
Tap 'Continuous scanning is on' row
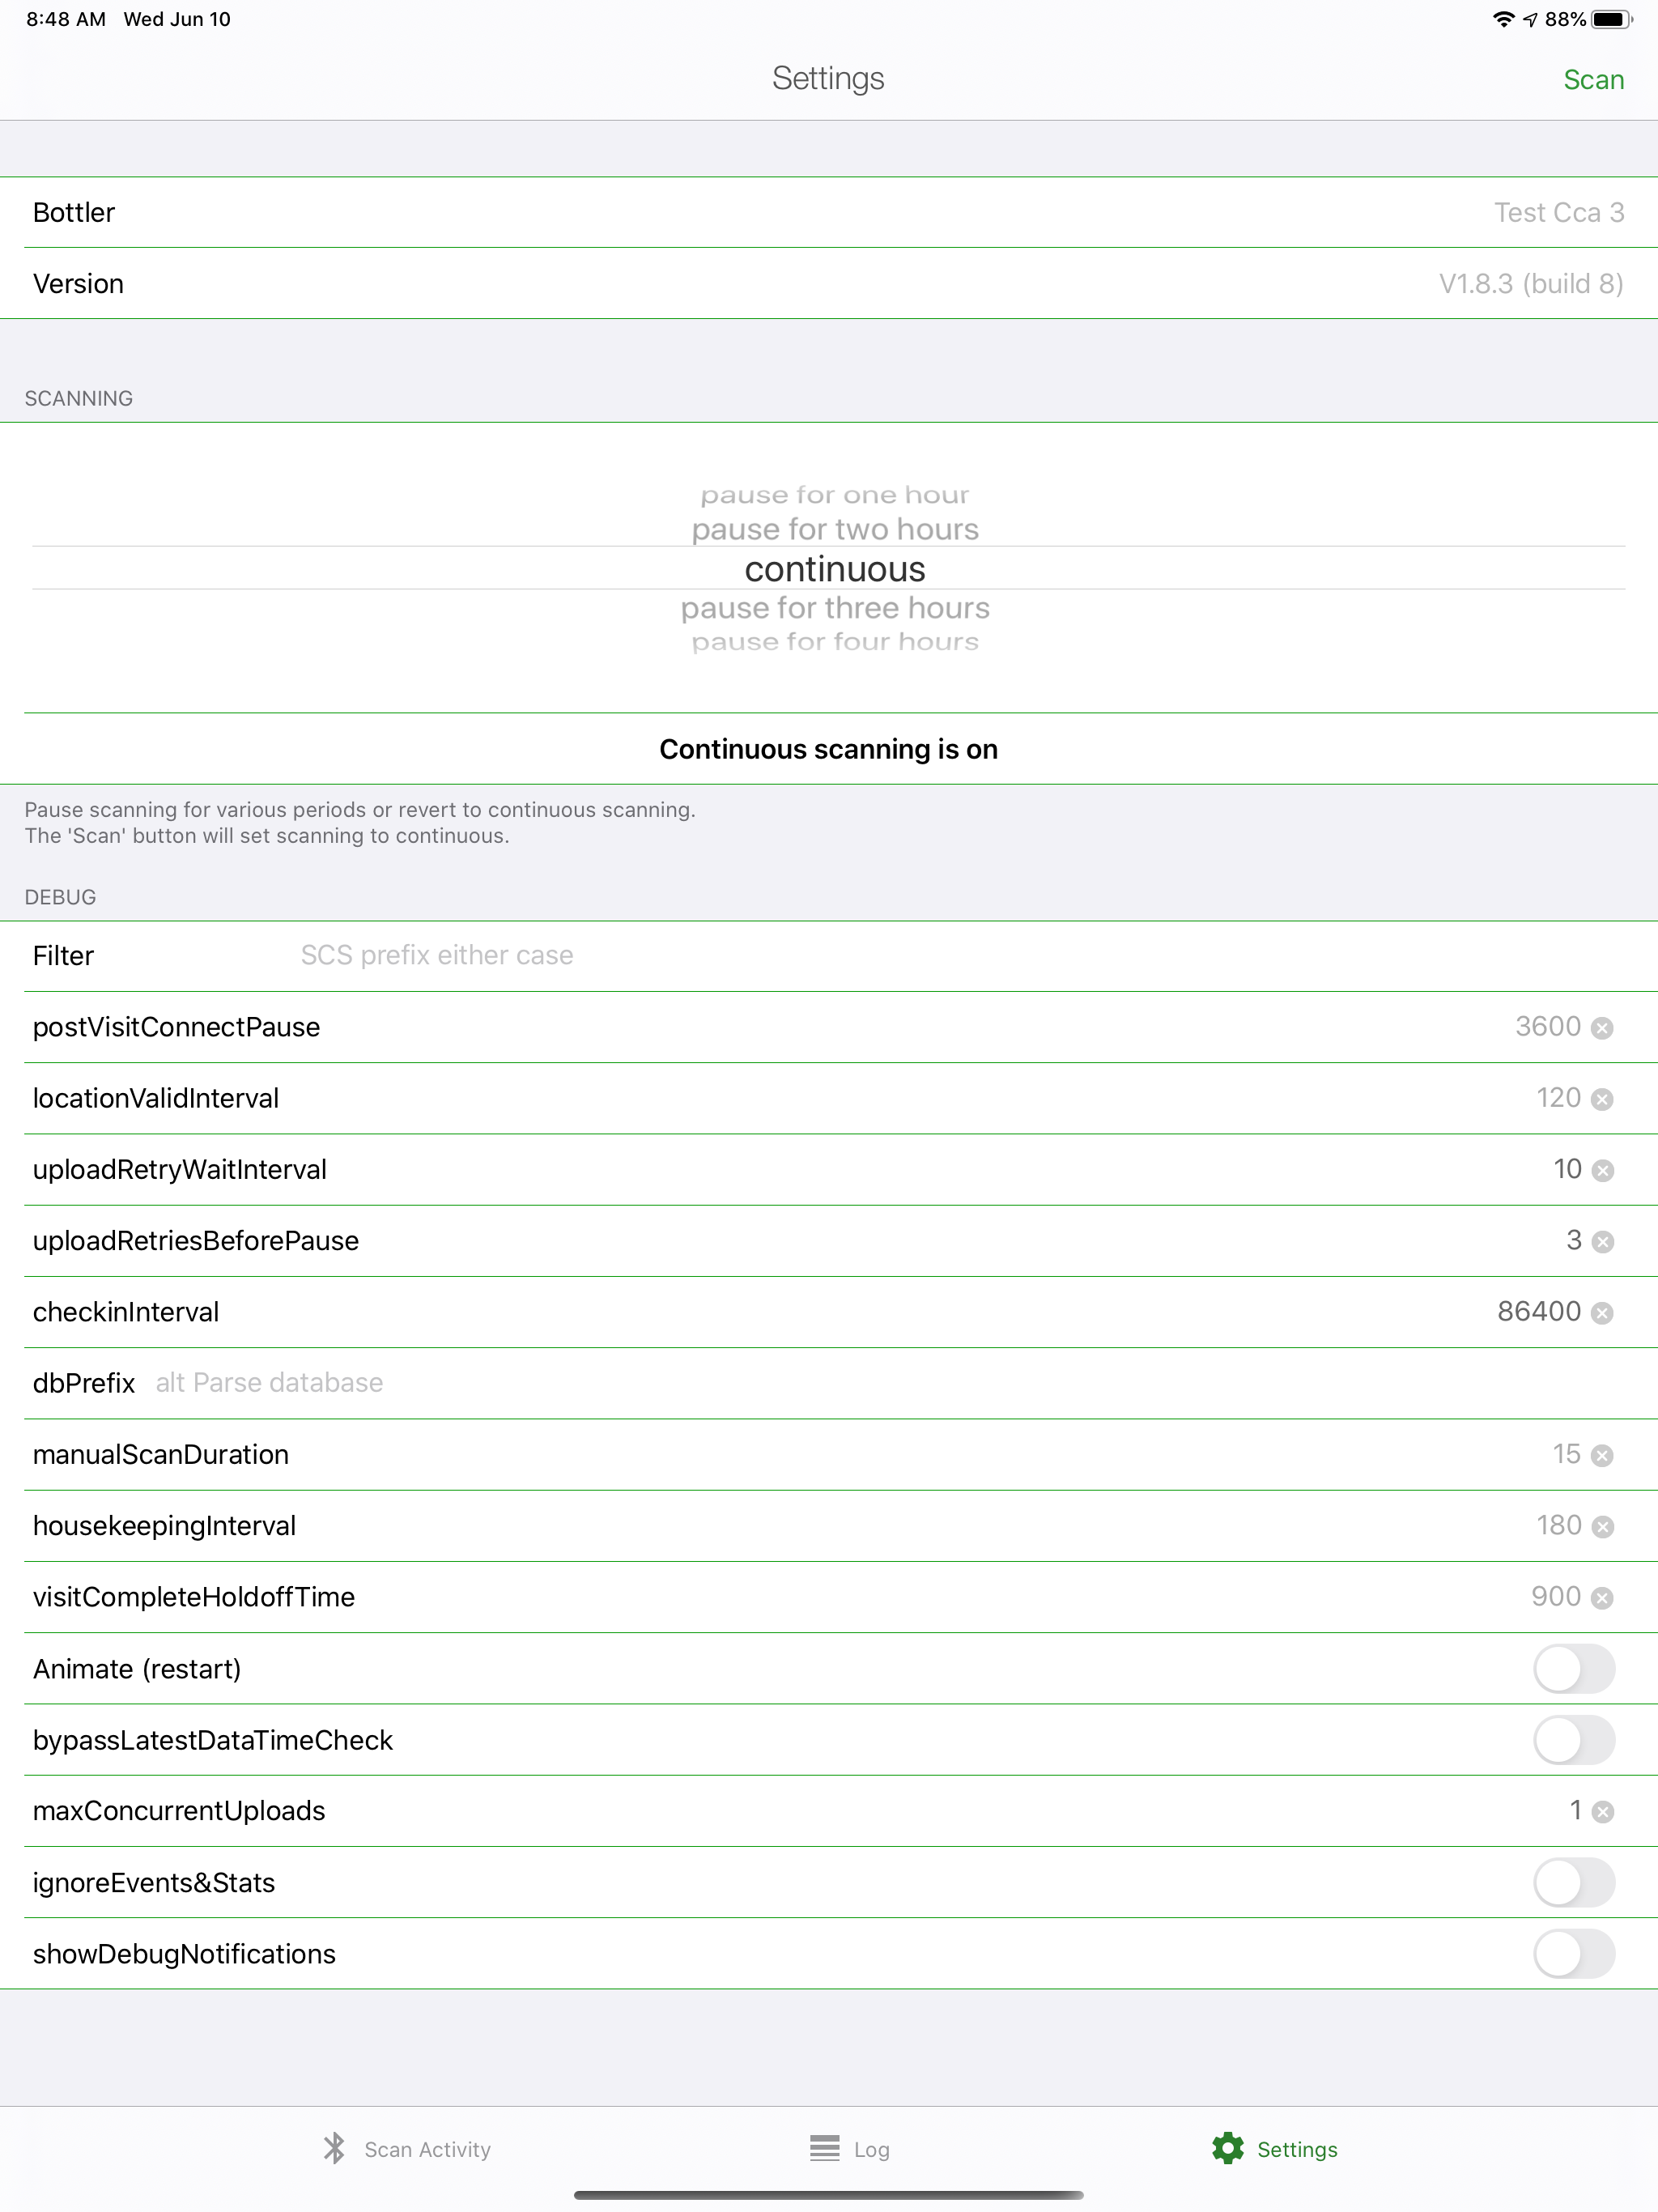click(x=829, y=749)
